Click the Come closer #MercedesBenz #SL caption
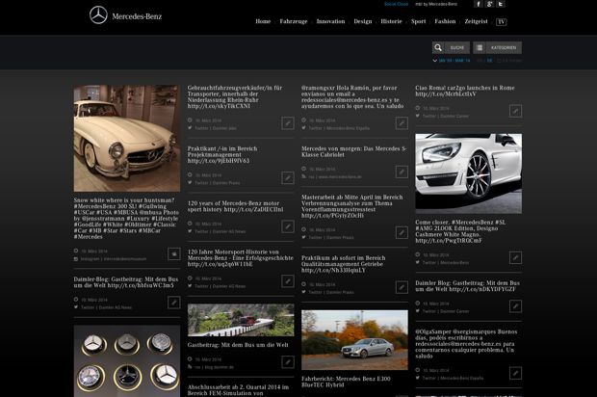This screenshot has width=597, height=397. point(460,231)
